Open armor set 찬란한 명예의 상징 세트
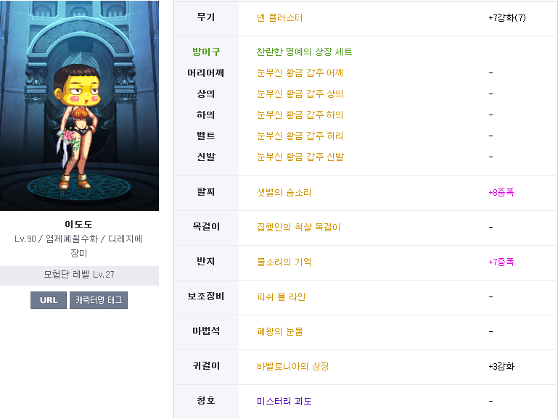This screenshot has width=558, height=419. pos(304,52)
